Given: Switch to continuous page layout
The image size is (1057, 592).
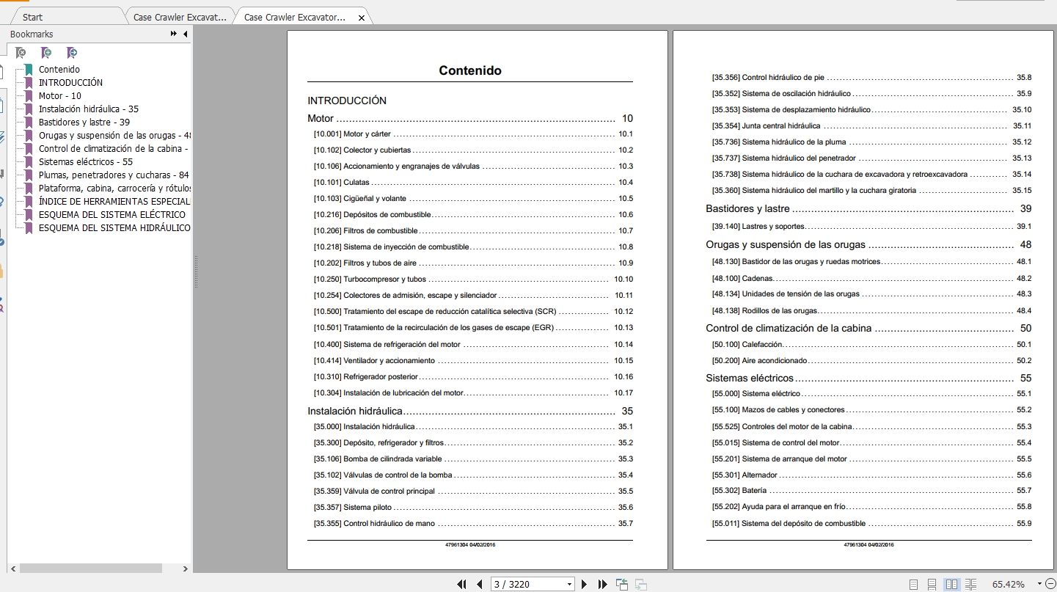Looking at the screenshot, I should (x=932, y=585).
